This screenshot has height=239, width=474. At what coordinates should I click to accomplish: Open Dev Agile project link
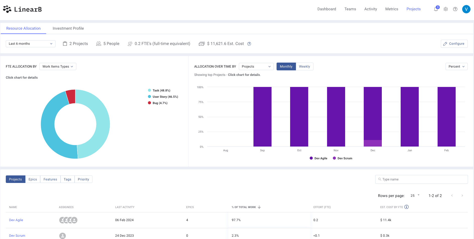pyautogui.click(x=16, y=220)
